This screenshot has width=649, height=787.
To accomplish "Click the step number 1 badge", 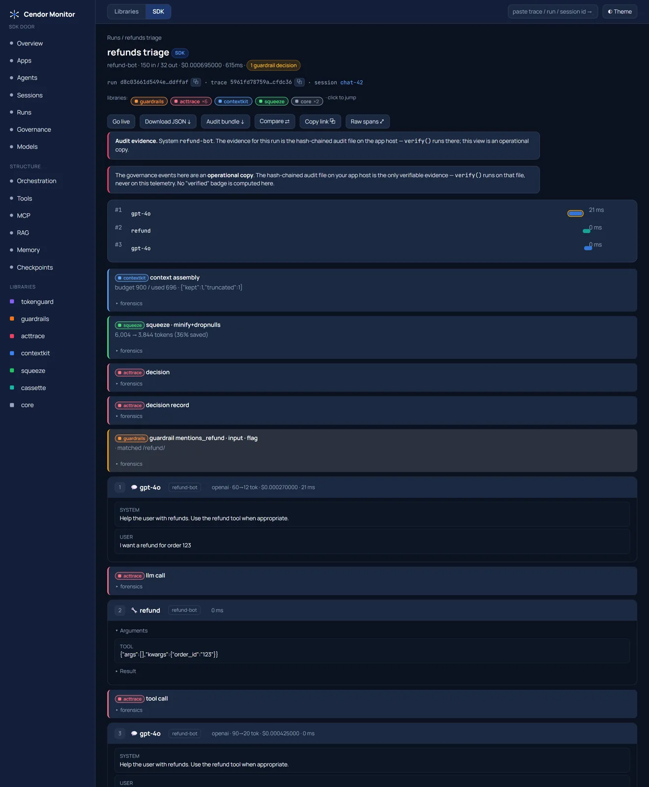I will tap(120, 487).
